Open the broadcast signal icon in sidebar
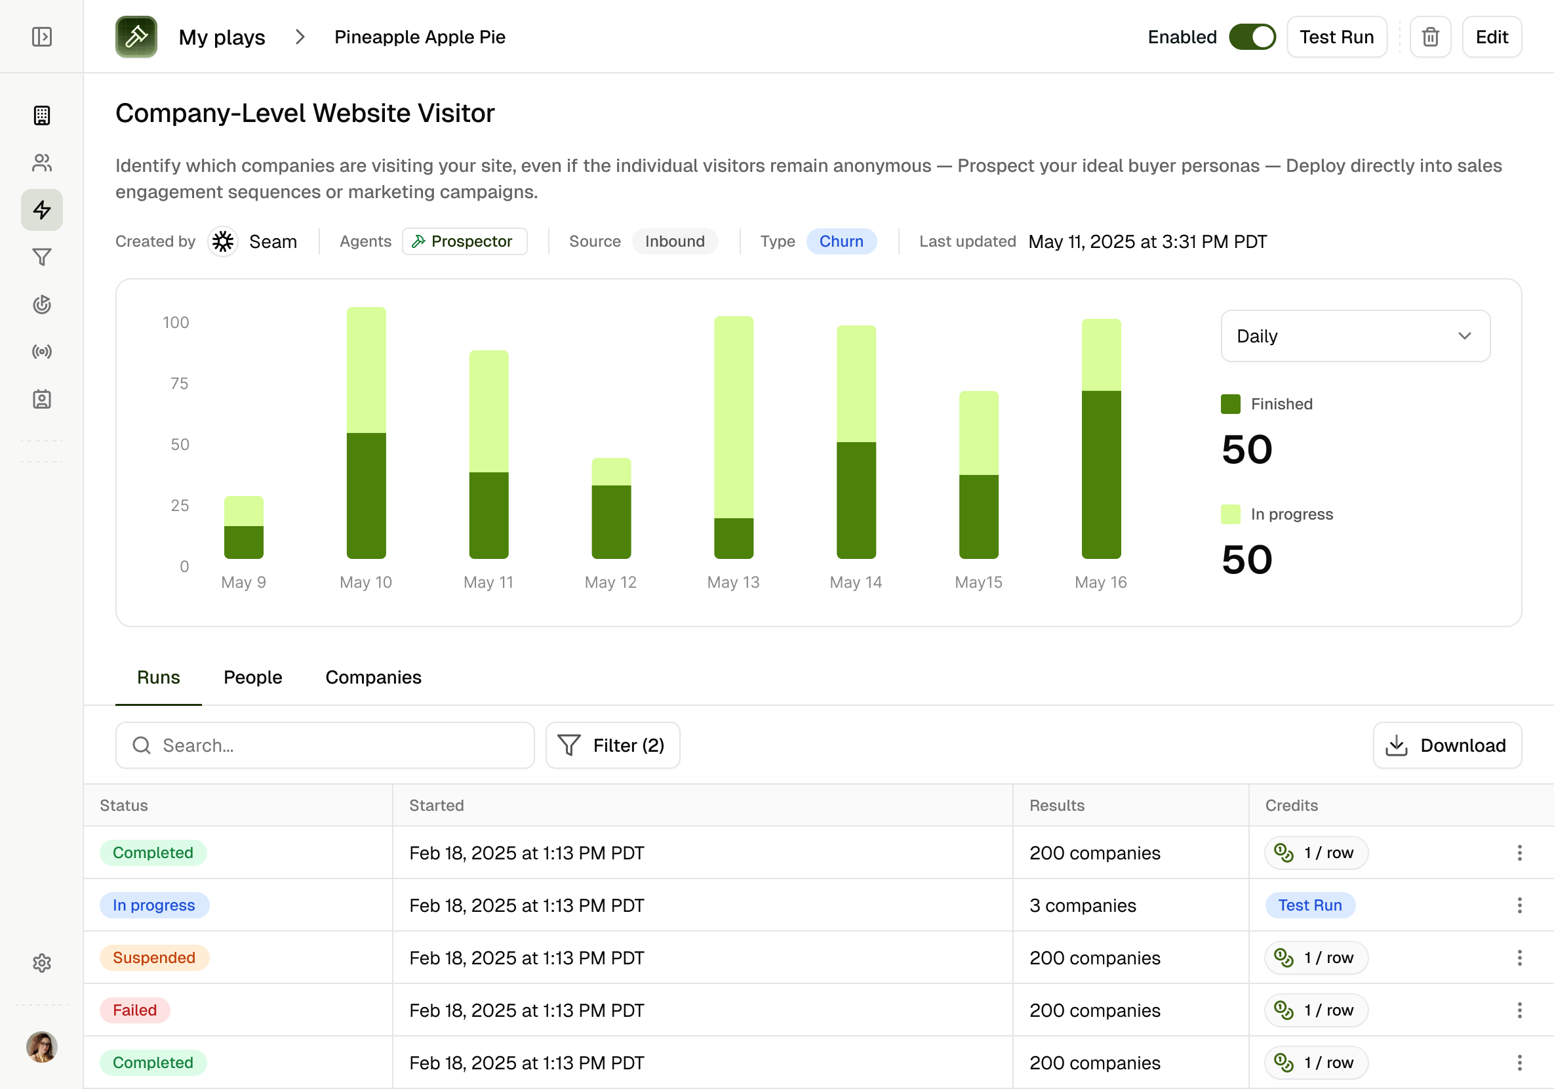The height and width of the screenshot is (1089, 1554). pos(42,352)
